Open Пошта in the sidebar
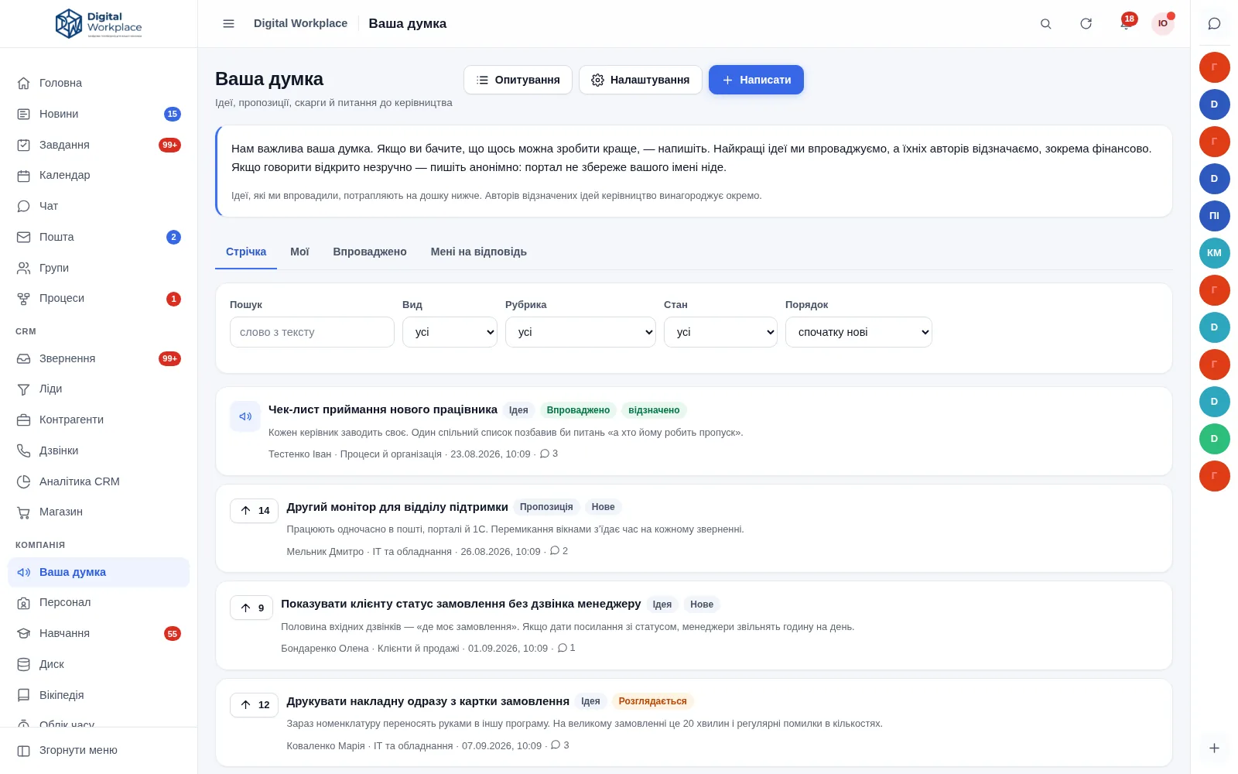The height and width of the screenshot is (774, 1238). pos(98,237)
